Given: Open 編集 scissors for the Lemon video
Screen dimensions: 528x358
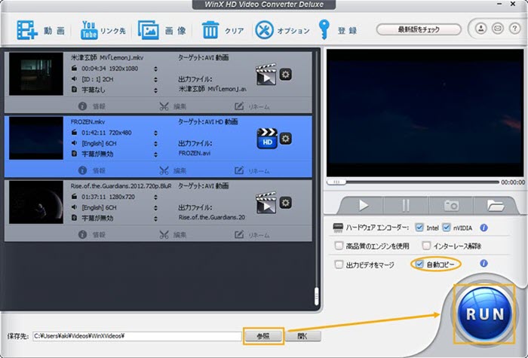Looking at the screenshot, I should click(173, 106).
